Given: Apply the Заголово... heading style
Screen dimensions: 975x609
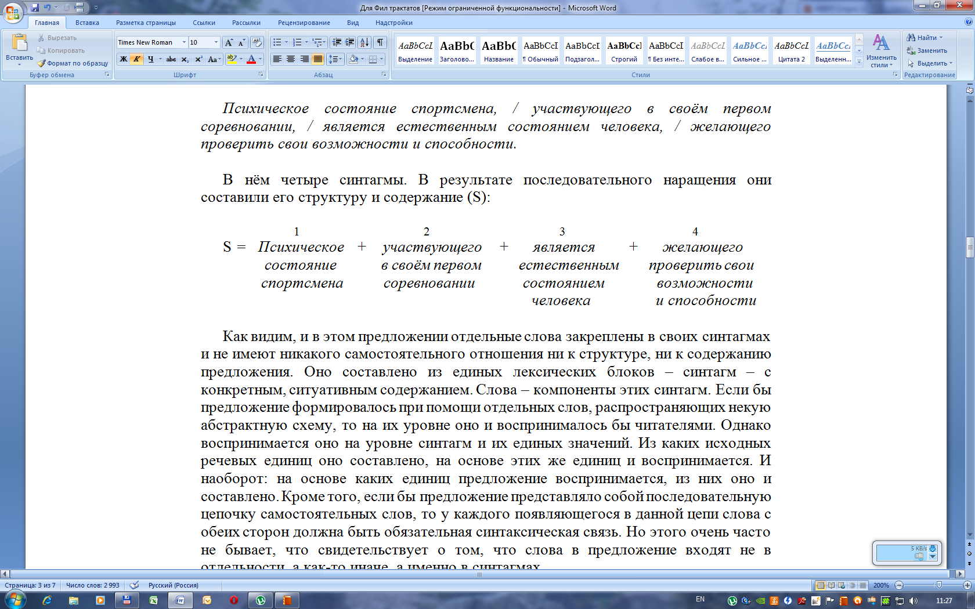Looking at the screenshot, I should tap(457, 51).
